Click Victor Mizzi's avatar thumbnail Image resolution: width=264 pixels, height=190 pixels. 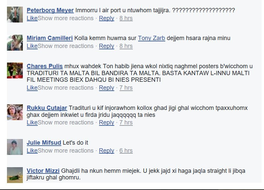[15, 175]
